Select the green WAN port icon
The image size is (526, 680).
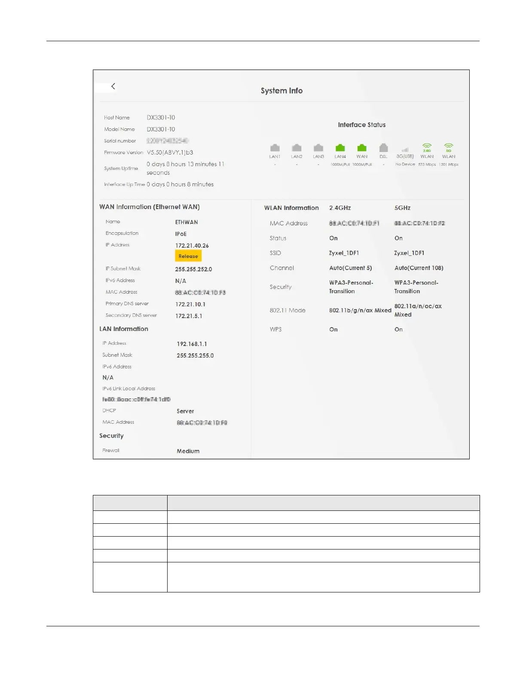[x=362, y=148]
